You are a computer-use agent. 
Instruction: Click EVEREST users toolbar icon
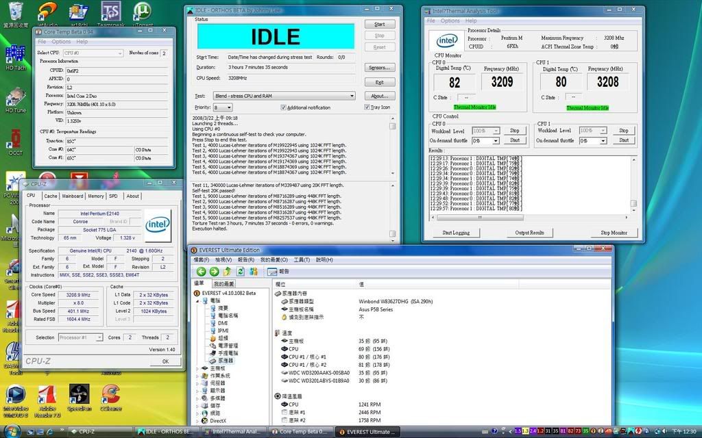pos(254,271)
